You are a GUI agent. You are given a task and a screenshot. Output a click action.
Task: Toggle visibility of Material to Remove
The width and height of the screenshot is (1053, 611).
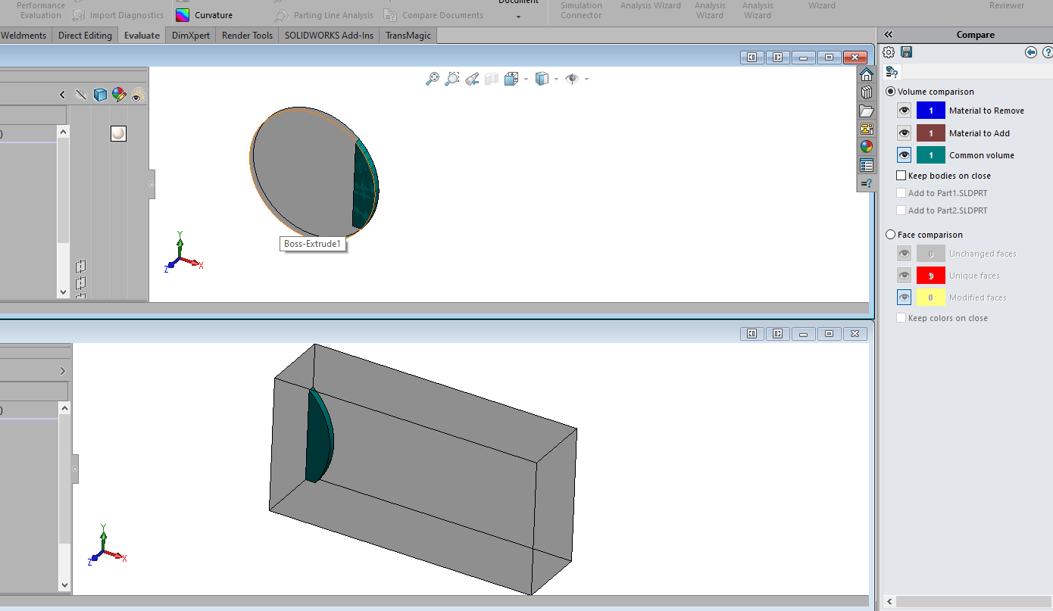(905, 111)
